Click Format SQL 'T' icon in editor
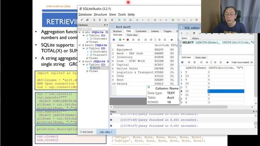260x146 pixels. (x=194, y=33)
